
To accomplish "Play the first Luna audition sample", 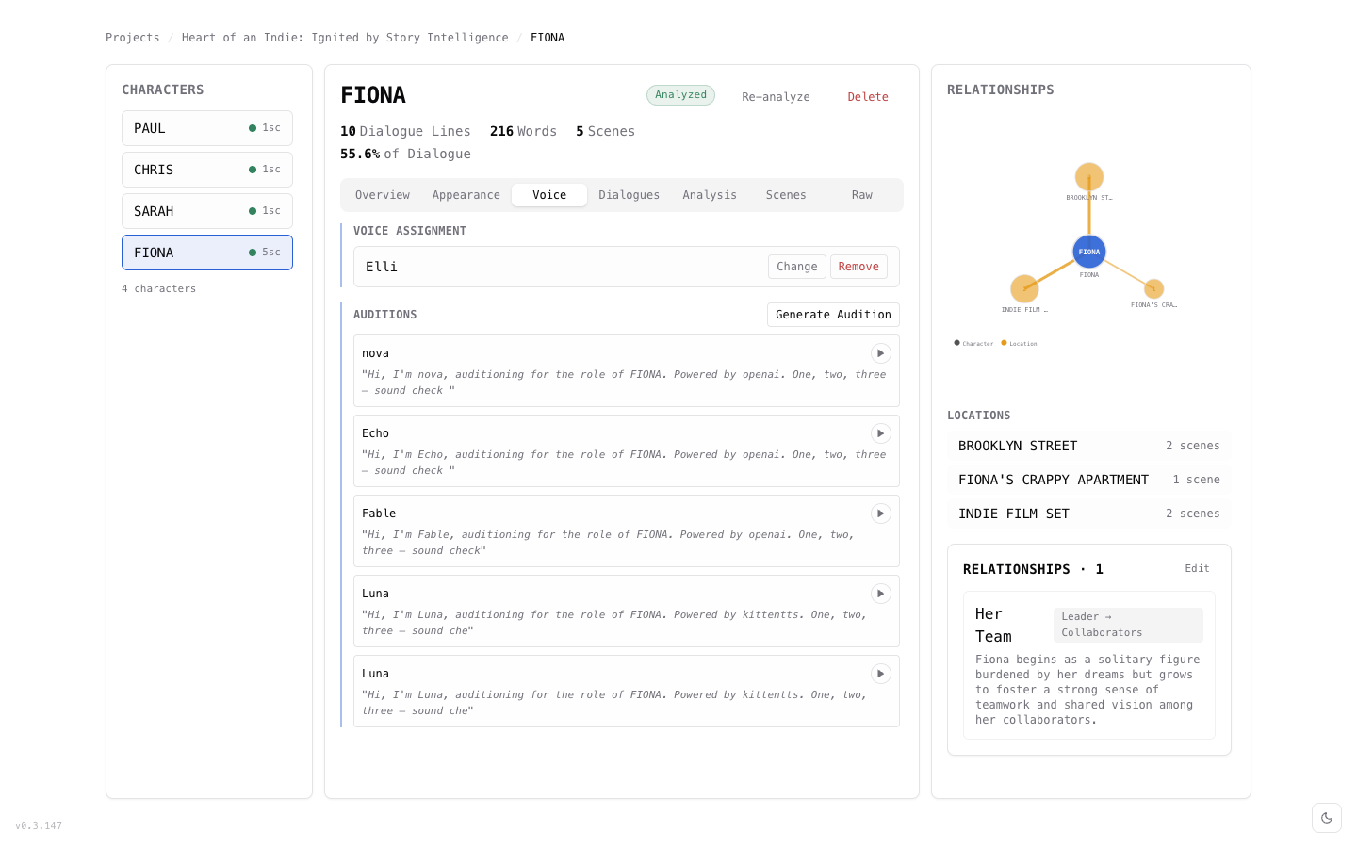I will (x=880, y=594).
